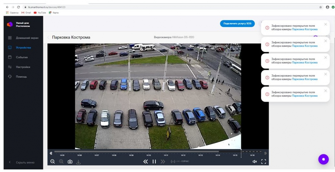Screen dimensions: 335x172
Task: Download the video clip
Action: [79, 162]
